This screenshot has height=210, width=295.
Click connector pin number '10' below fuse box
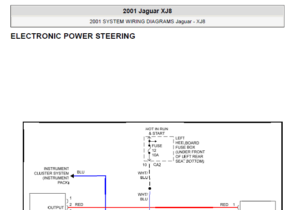144,165
